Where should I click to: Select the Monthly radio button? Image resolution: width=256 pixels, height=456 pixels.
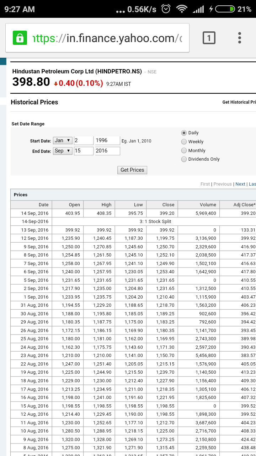point(184,150)
